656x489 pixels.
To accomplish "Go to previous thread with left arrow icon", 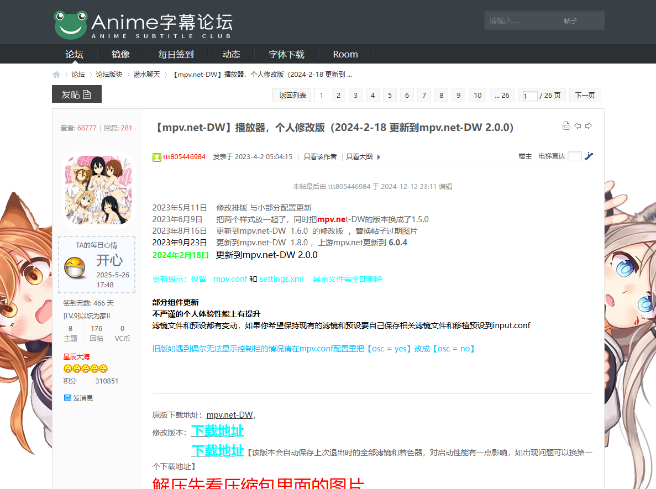I will point(578,126).
